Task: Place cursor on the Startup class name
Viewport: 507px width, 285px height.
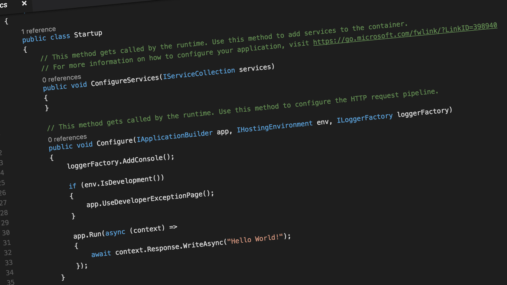Action: 88,33
